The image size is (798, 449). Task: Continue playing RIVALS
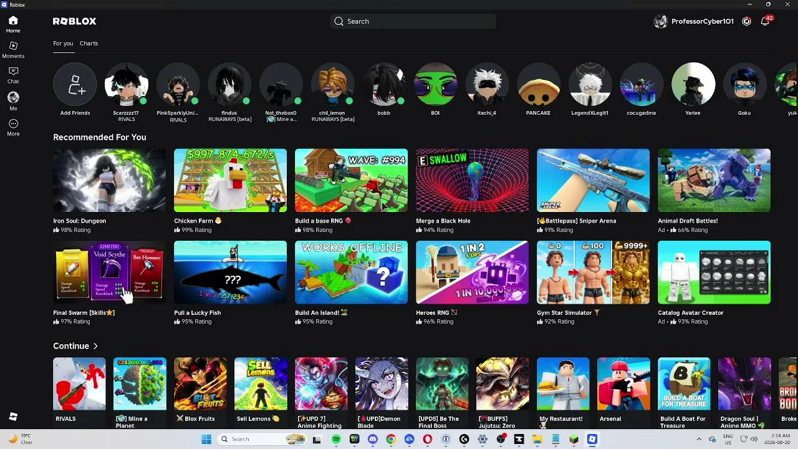pos(79,384)
